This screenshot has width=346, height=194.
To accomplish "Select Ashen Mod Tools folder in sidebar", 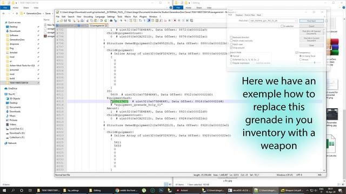I will click(22, 66).
